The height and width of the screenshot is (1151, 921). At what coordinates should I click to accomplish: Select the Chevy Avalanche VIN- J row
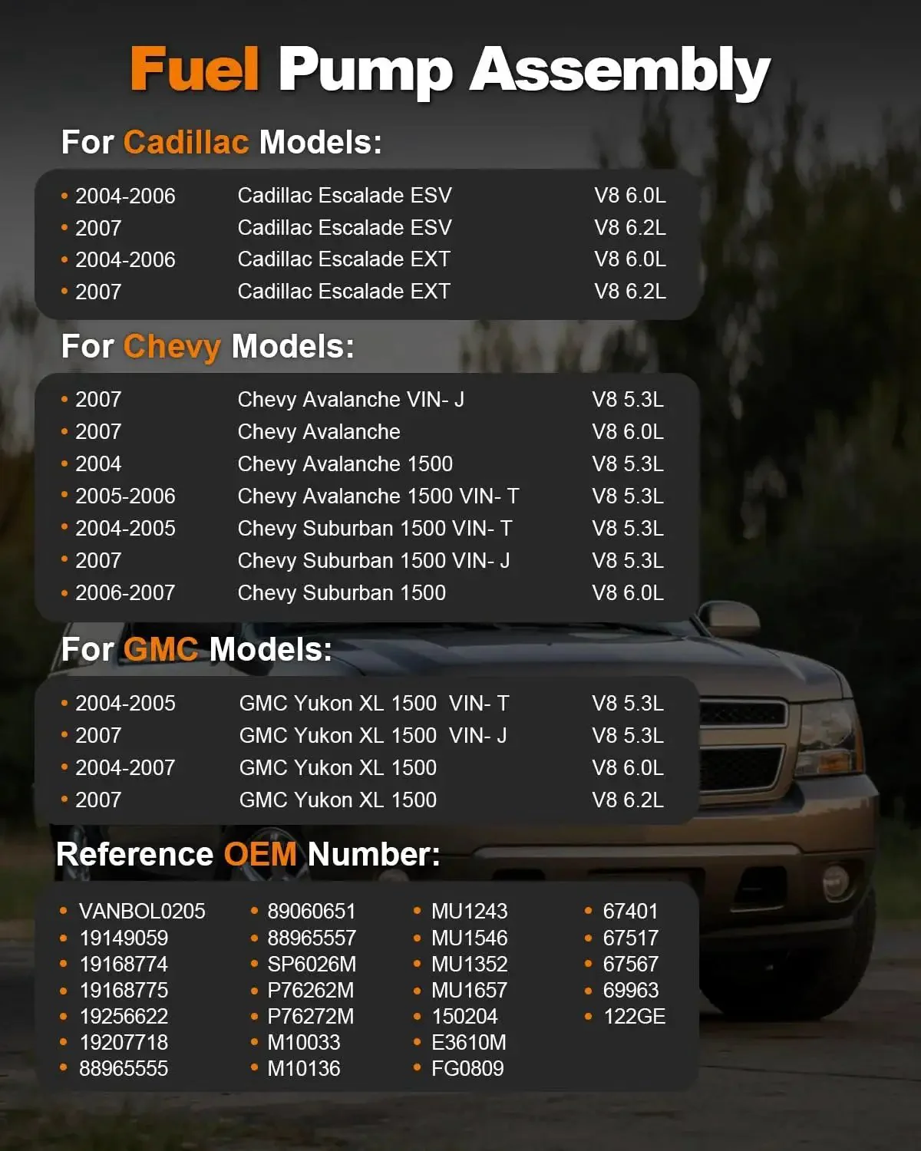pyautogui.click(x=362, y=400)
